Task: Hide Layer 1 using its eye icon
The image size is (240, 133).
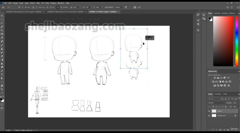Action: 209,111
